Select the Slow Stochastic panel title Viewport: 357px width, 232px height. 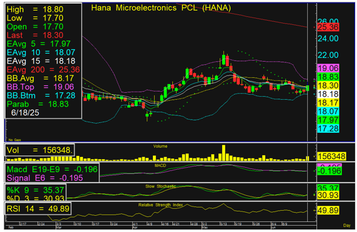click(x=161, y=186)
